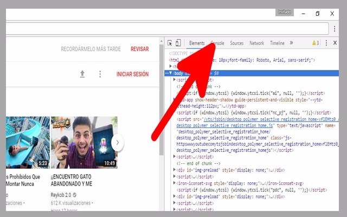Click the YouTube upload arrow icon

click(82, 74)
